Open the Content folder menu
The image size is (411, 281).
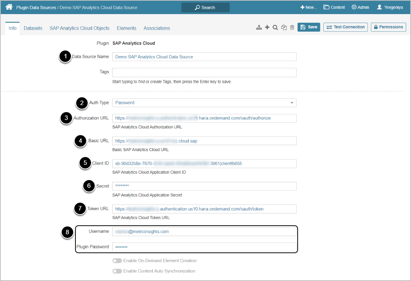pos(334,7)
